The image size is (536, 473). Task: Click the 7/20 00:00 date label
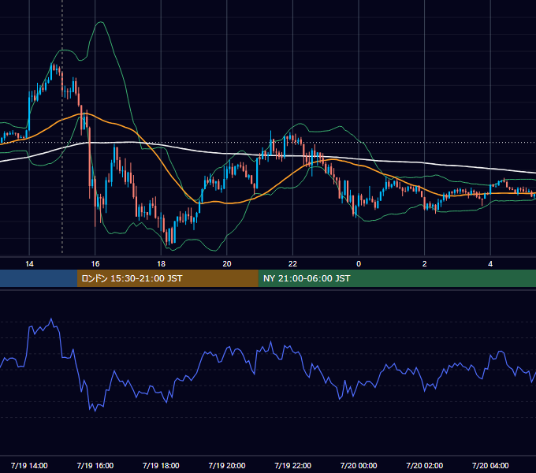pyautogui.click(x=359, y=465)
